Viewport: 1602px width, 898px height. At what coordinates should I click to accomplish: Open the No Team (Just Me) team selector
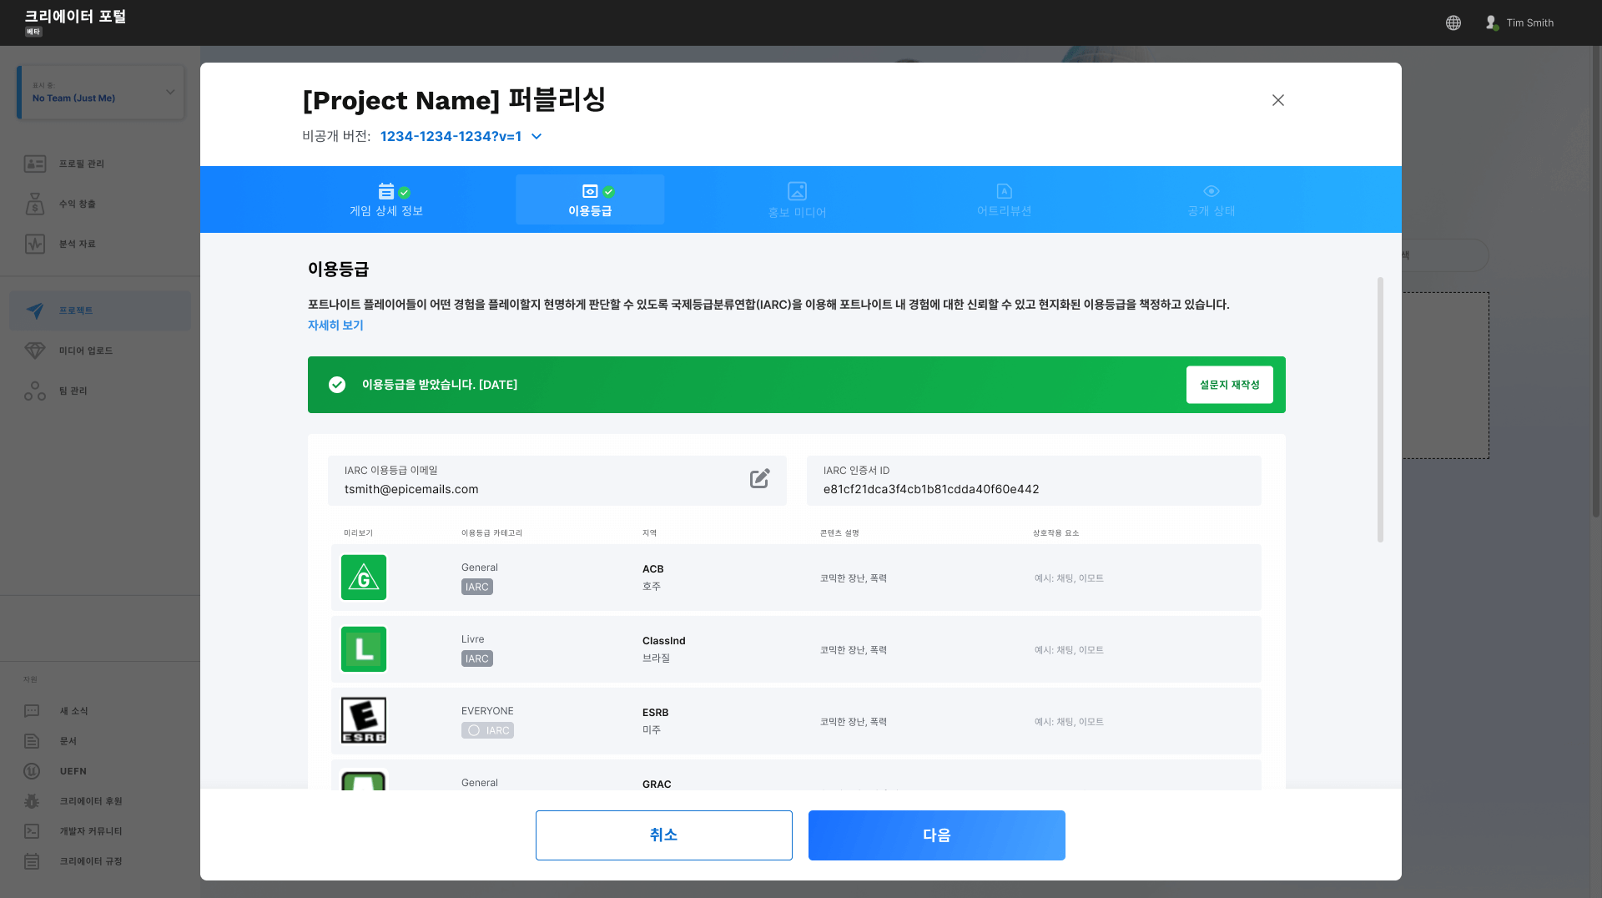coord(101,92)
